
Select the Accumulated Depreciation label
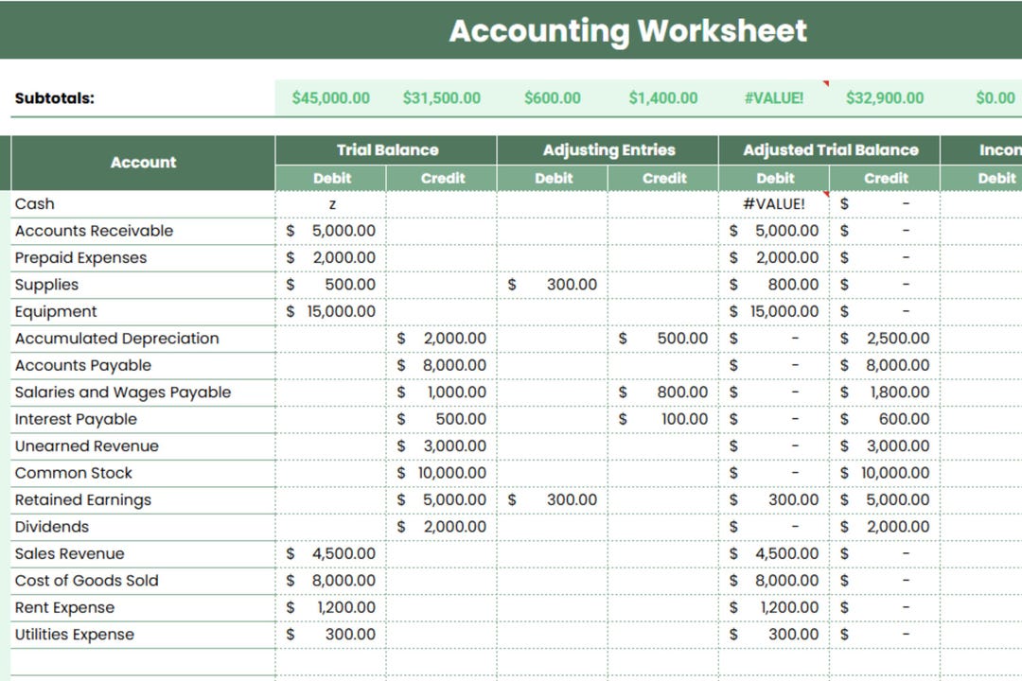coord(116,339)
